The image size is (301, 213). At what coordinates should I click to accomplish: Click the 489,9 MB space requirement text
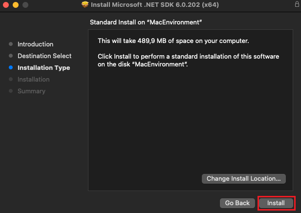173,40
